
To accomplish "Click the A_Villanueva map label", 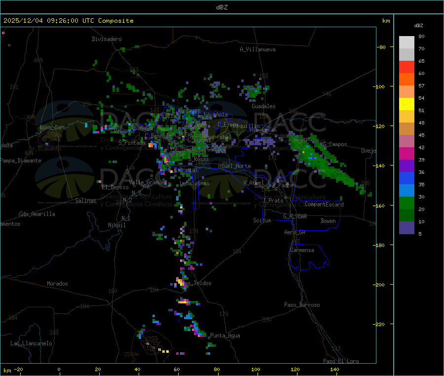I will click(258, 49).
